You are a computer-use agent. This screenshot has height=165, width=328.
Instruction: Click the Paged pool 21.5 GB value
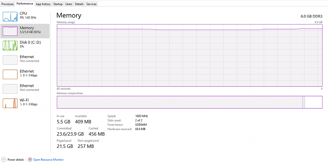(65, 146)
